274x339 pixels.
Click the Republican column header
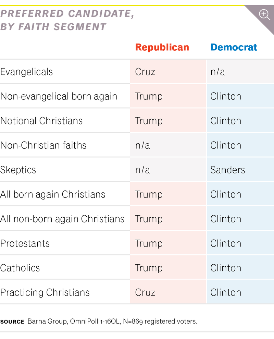point(162,47)
